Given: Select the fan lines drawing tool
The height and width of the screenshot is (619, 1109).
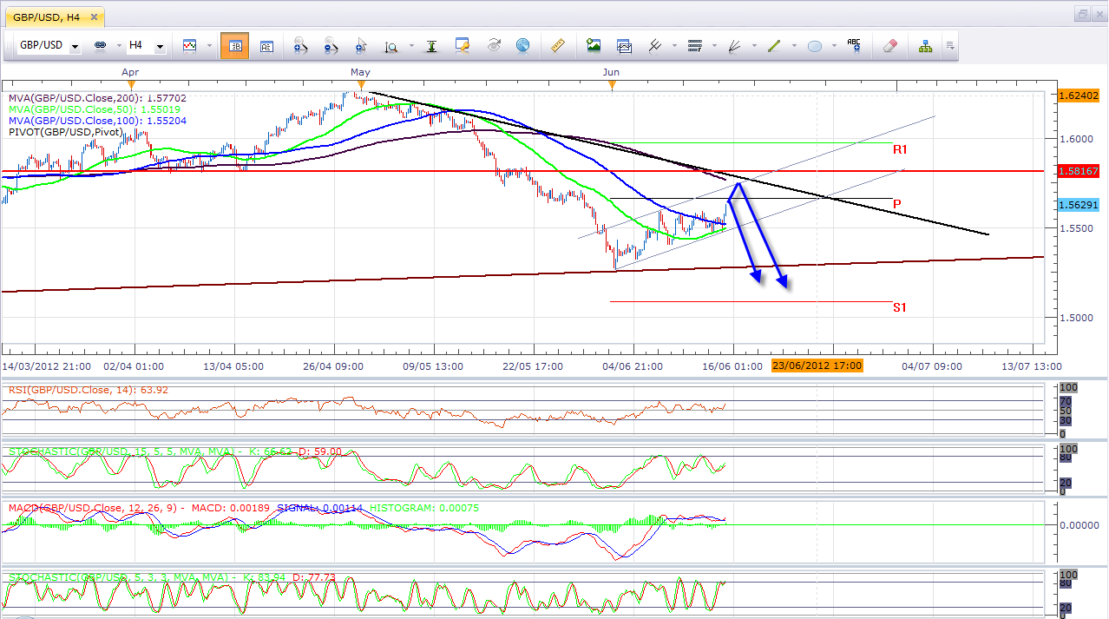Looking at the screenshot, I should tap(735, 45).
